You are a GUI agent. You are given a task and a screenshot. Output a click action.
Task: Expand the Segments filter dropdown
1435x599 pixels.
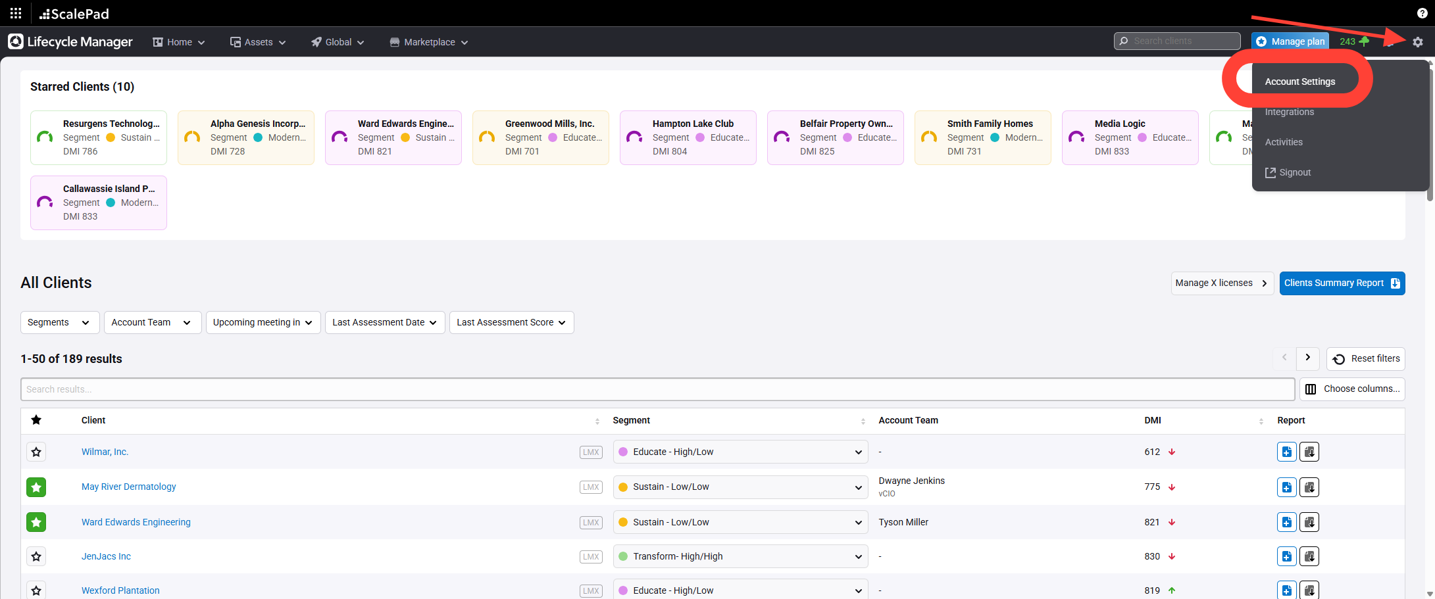click(x=59, y=322)
